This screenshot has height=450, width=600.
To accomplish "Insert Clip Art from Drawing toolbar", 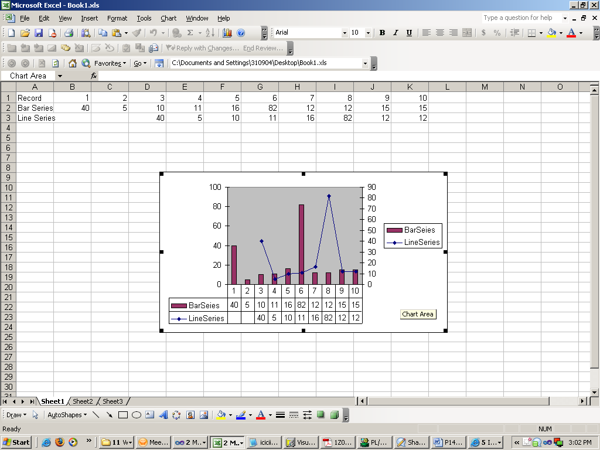I will [190, 415].
